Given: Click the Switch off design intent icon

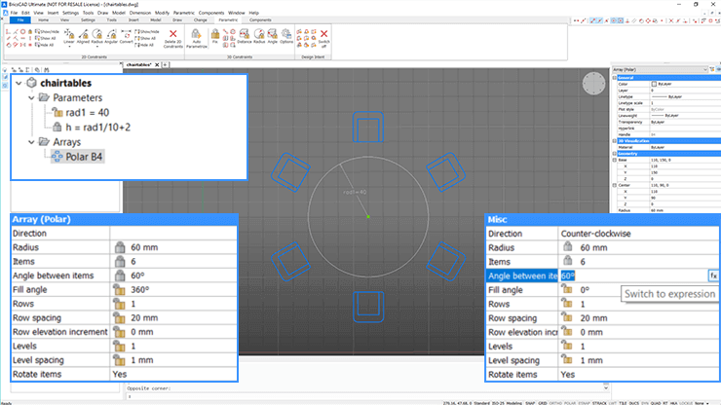Looking at the screenshot, I should [324, 36].
